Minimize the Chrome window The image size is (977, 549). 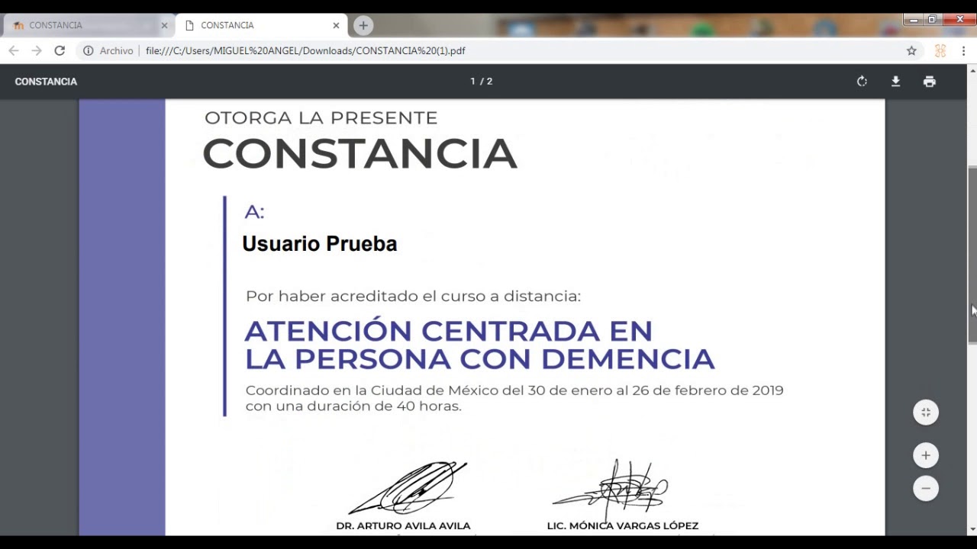tap(914, 20)
